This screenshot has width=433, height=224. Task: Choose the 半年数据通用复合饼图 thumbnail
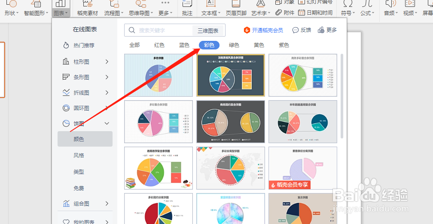point(303,122)
